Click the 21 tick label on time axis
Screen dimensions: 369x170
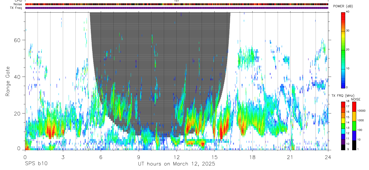coord(290,157)
